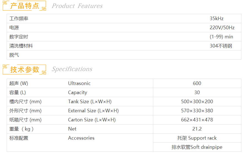This screenshot has width=248, height=154.
Task: Click the 排水软管Soft drainpipe accessory cell
Action: [197, 147]
